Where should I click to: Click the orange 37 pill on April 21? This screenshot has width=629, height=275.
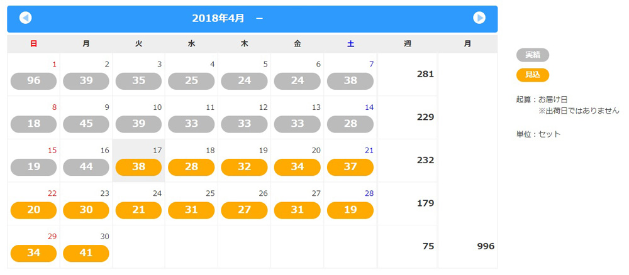point(350,167)
